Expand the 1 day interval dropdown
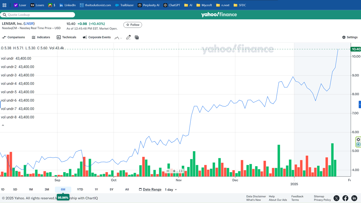The width and height of the screenshot is (361, 203). click(171, 189)
